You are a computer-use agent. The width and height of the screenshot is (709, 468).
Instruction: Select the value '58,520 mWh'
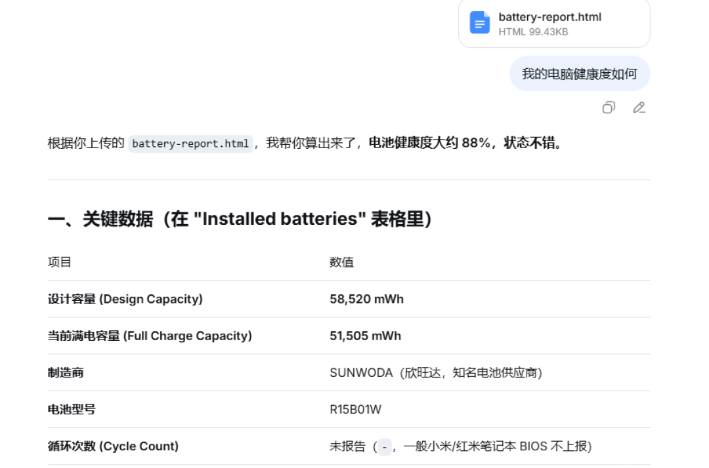click(367, 299)
